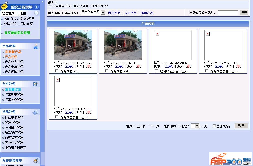253x166 pixels.
Task: Toggle the 全选/取消 select-all checkbox
Action: tap(214, 126)
